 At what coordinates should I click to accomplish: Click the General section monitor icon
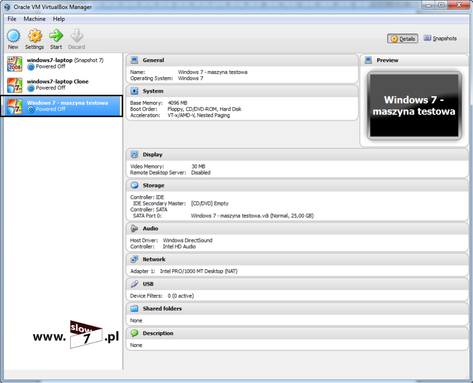click(134, 60)
